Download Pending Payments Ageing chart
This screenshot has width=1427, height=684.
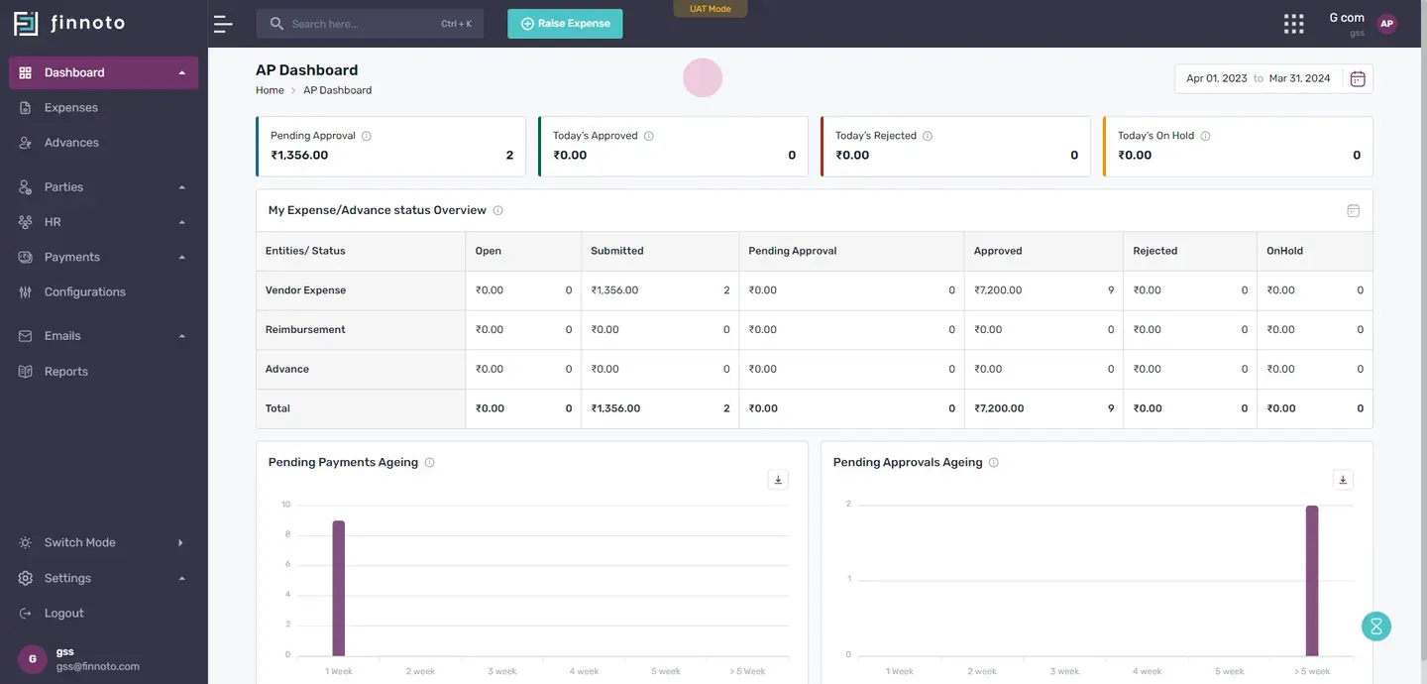coord(778,480)
